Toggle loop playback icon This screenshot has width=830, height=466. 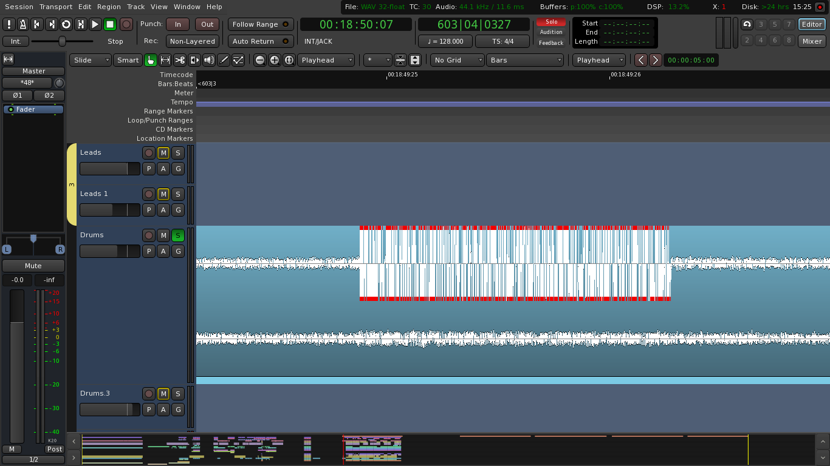[66, 24]
